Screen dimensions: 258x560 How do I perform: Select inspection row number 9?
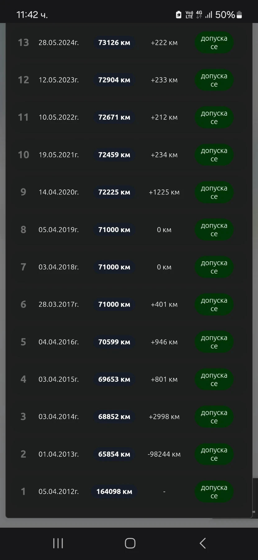click(x=23, y=192)
